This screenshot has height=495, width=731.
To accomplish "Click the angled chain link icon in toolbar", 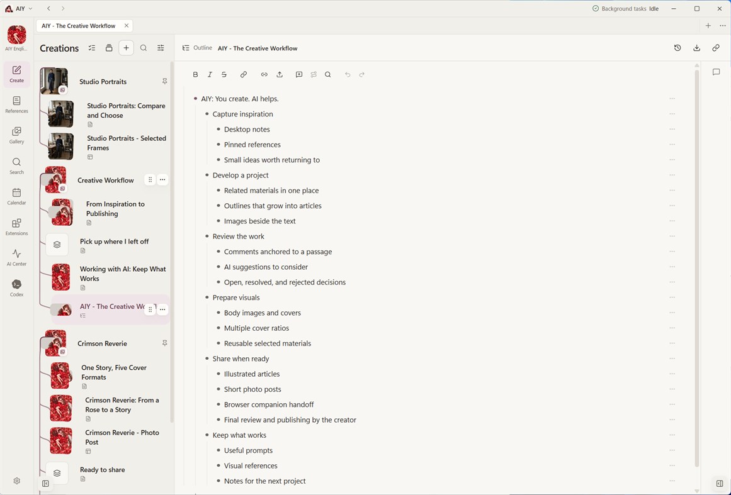I will pos(244,74).
